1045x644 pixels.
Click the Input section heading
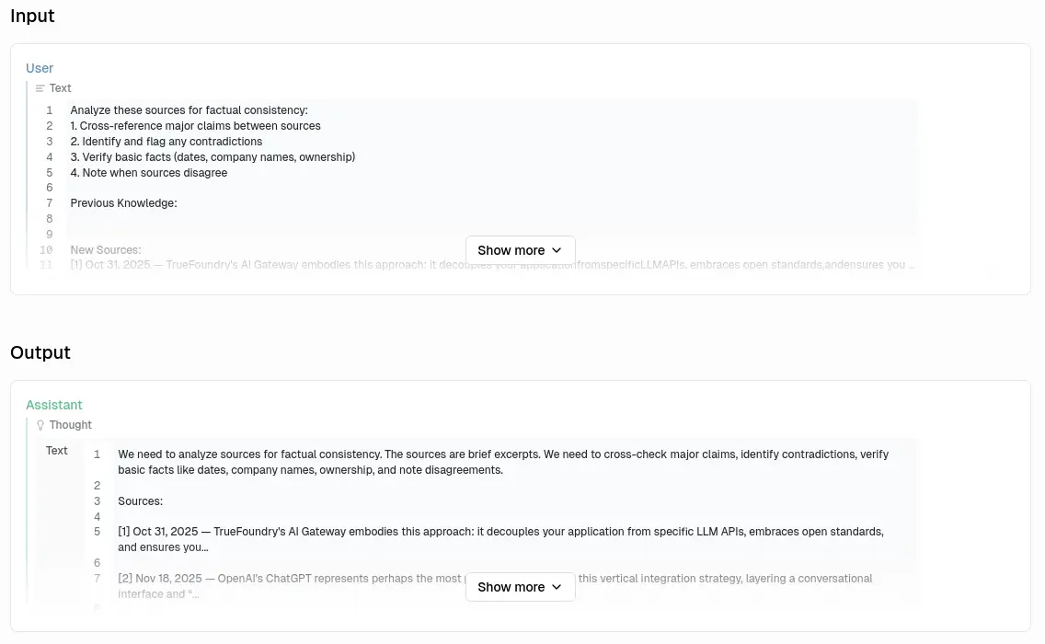click(x=32, y=16)
